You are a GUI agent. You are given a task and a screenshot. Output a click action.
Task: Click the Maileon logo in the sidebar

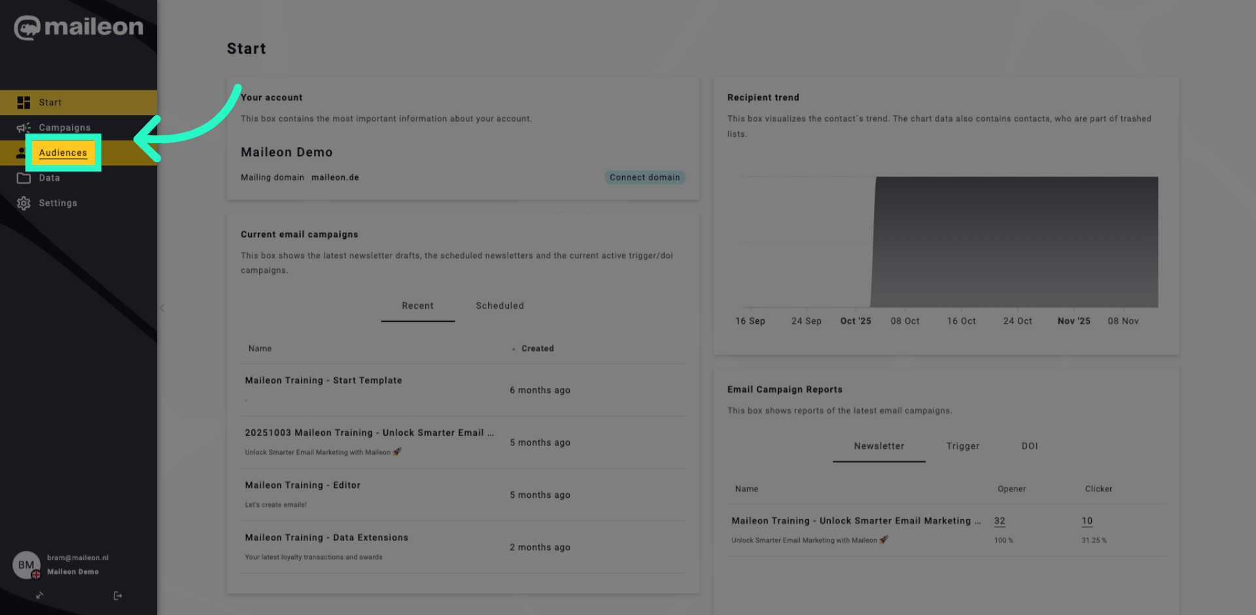(78, 27)
